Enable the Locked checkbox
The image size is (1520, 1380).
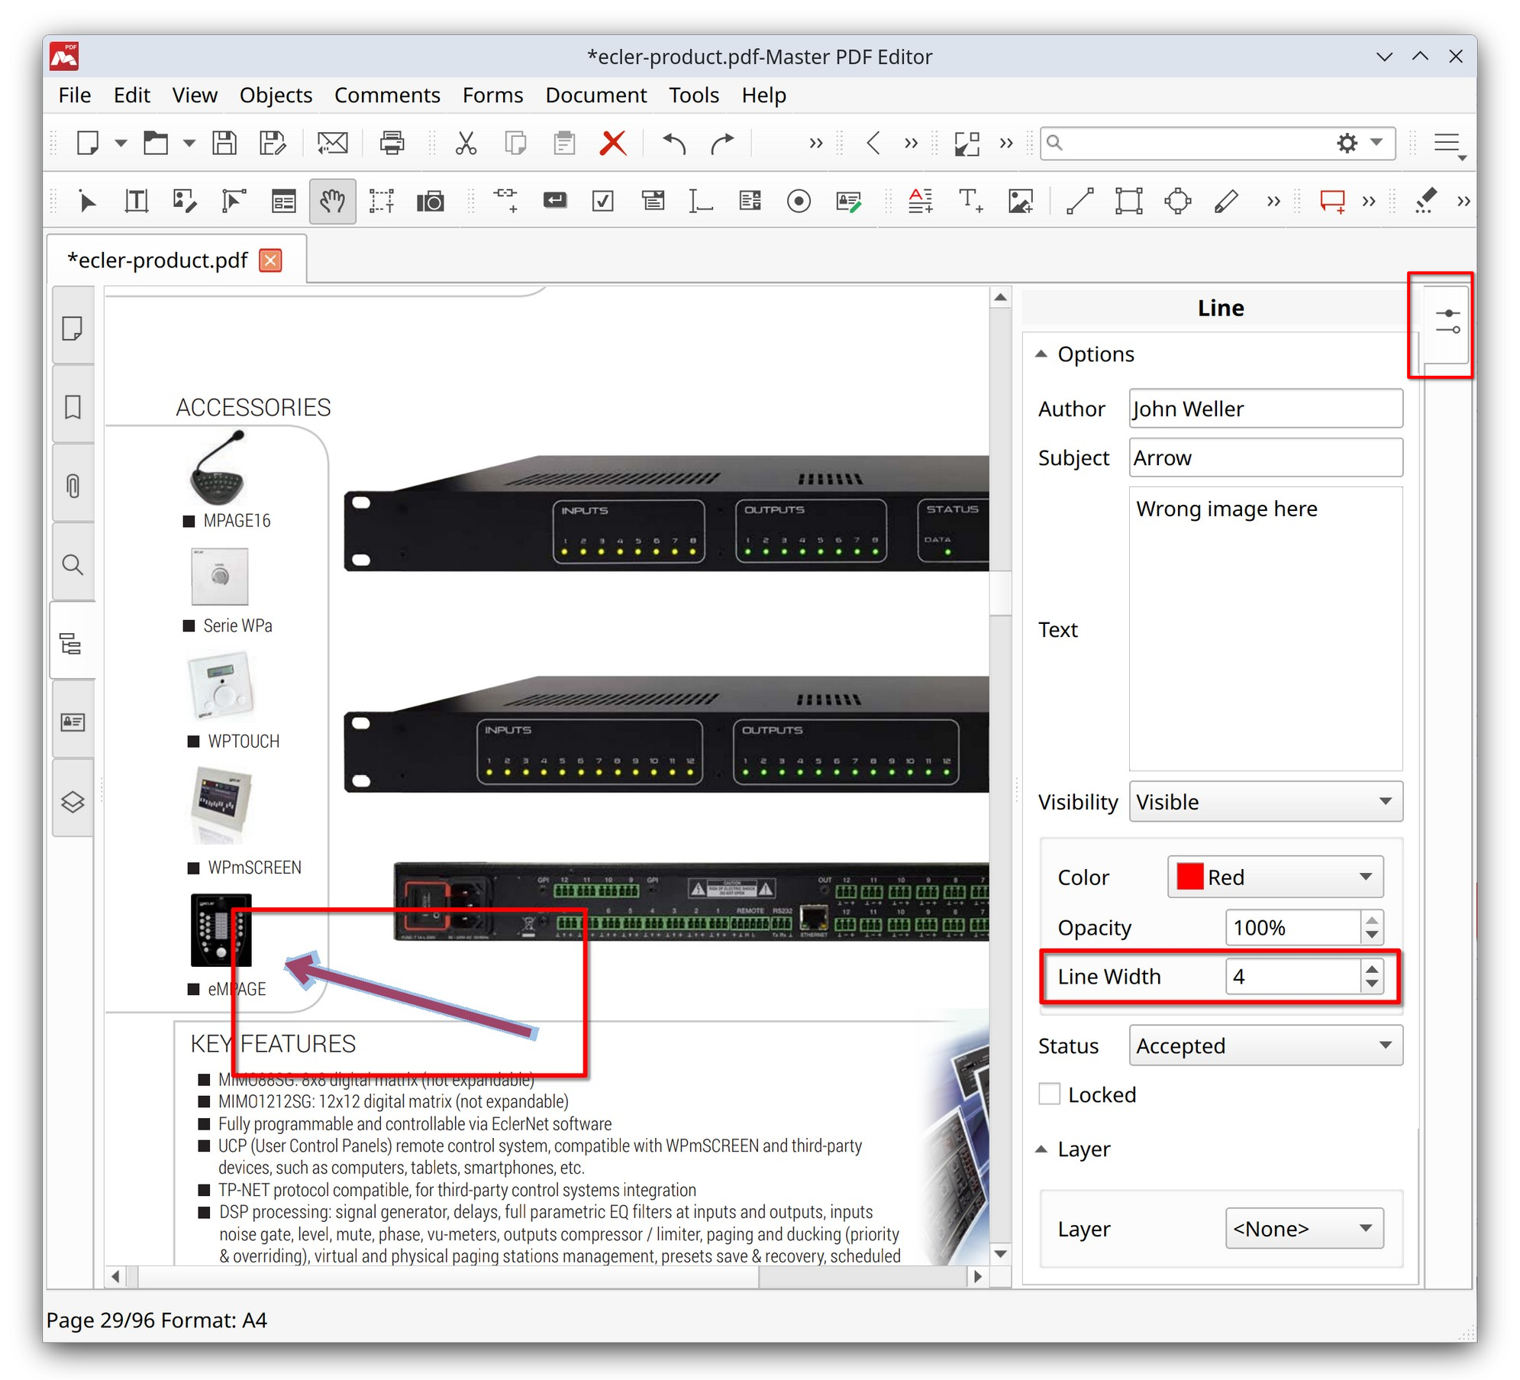[1049, 1094]
